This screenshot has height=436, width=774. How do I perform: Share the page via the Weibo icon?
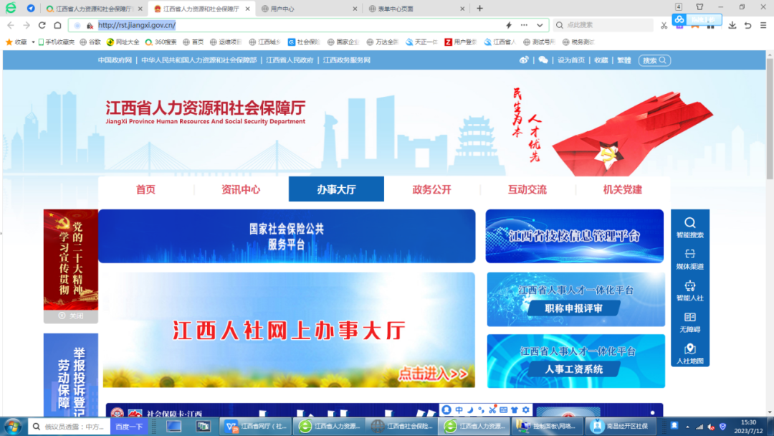coord(525,60)
